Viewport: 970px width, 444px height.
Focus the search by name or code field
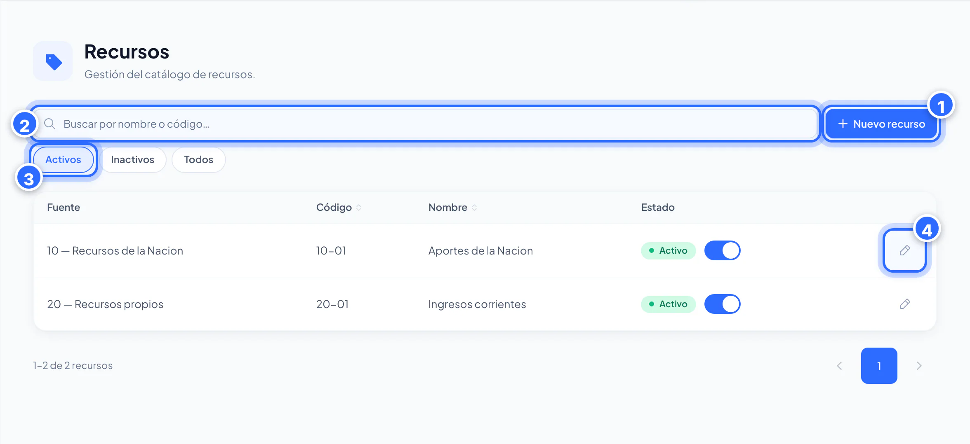pos(426,124)
